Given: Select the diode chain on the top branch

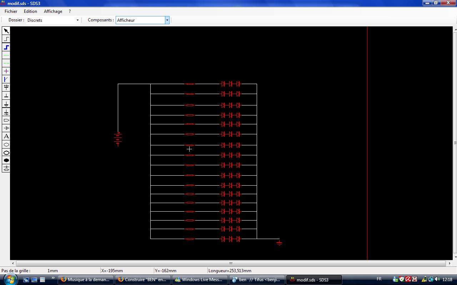Looking at the screenshot, I should click(x=231, y=84).
